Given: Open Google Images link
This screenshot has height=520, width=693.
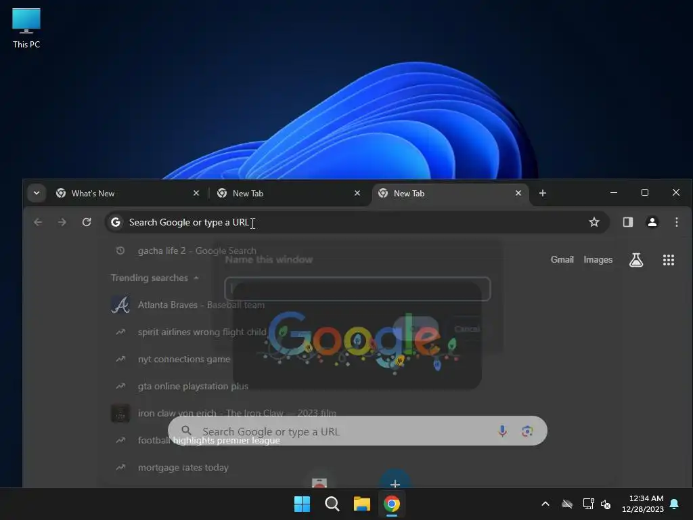Looking at the screenshot, I should (x=598, y=259).
